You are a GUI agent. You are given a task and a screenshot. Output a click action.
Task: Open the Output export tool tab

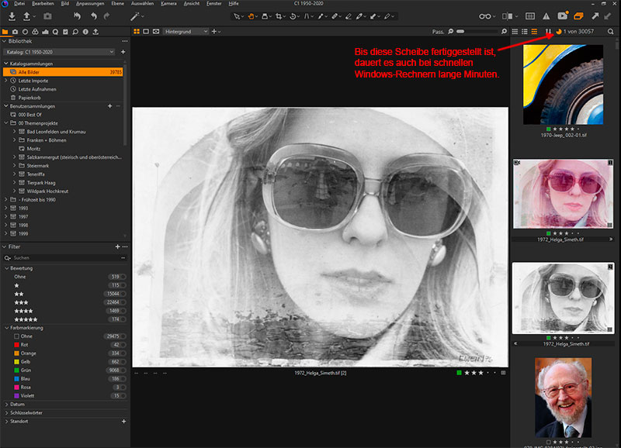tap(95, 32)
